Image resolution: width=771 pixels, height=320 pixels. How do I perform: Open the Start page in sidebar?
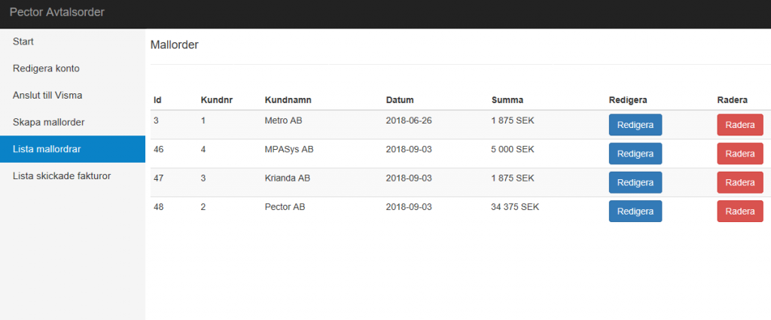(x=72, y=41)
